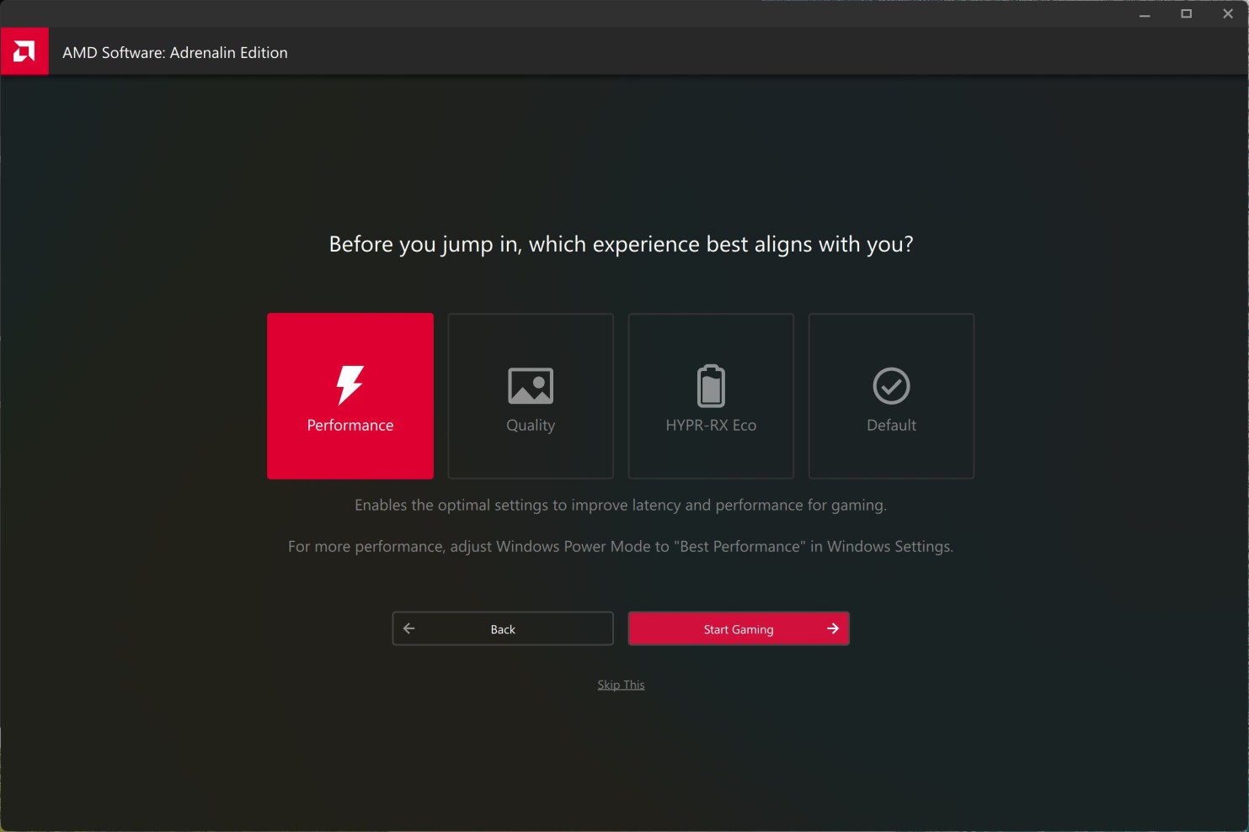This screenshot has height=832, width=1249.
Task: Open the Skip This link
Action: [x=621, y=684]
